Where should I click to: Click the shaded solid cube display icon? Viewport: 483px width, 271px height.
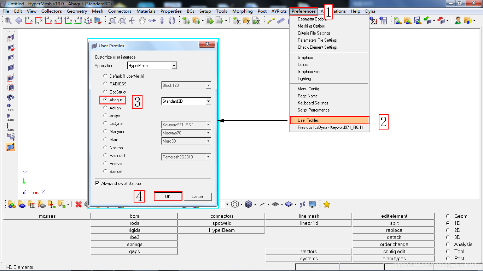tap(248, 204)
